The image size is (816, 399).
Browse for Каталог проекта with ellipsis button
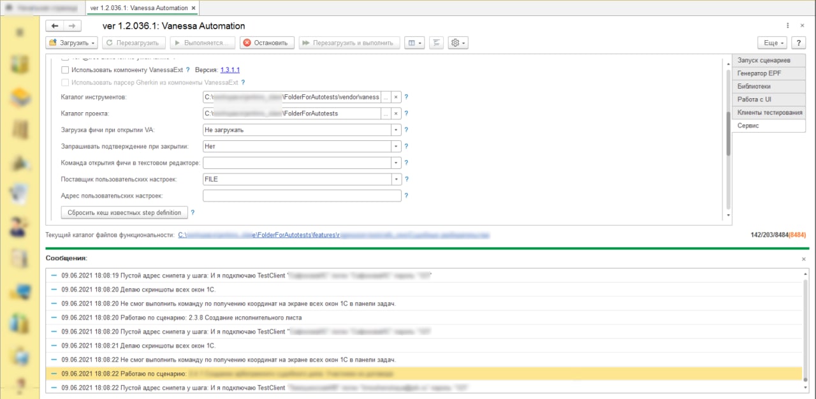[x=386, y=113]
